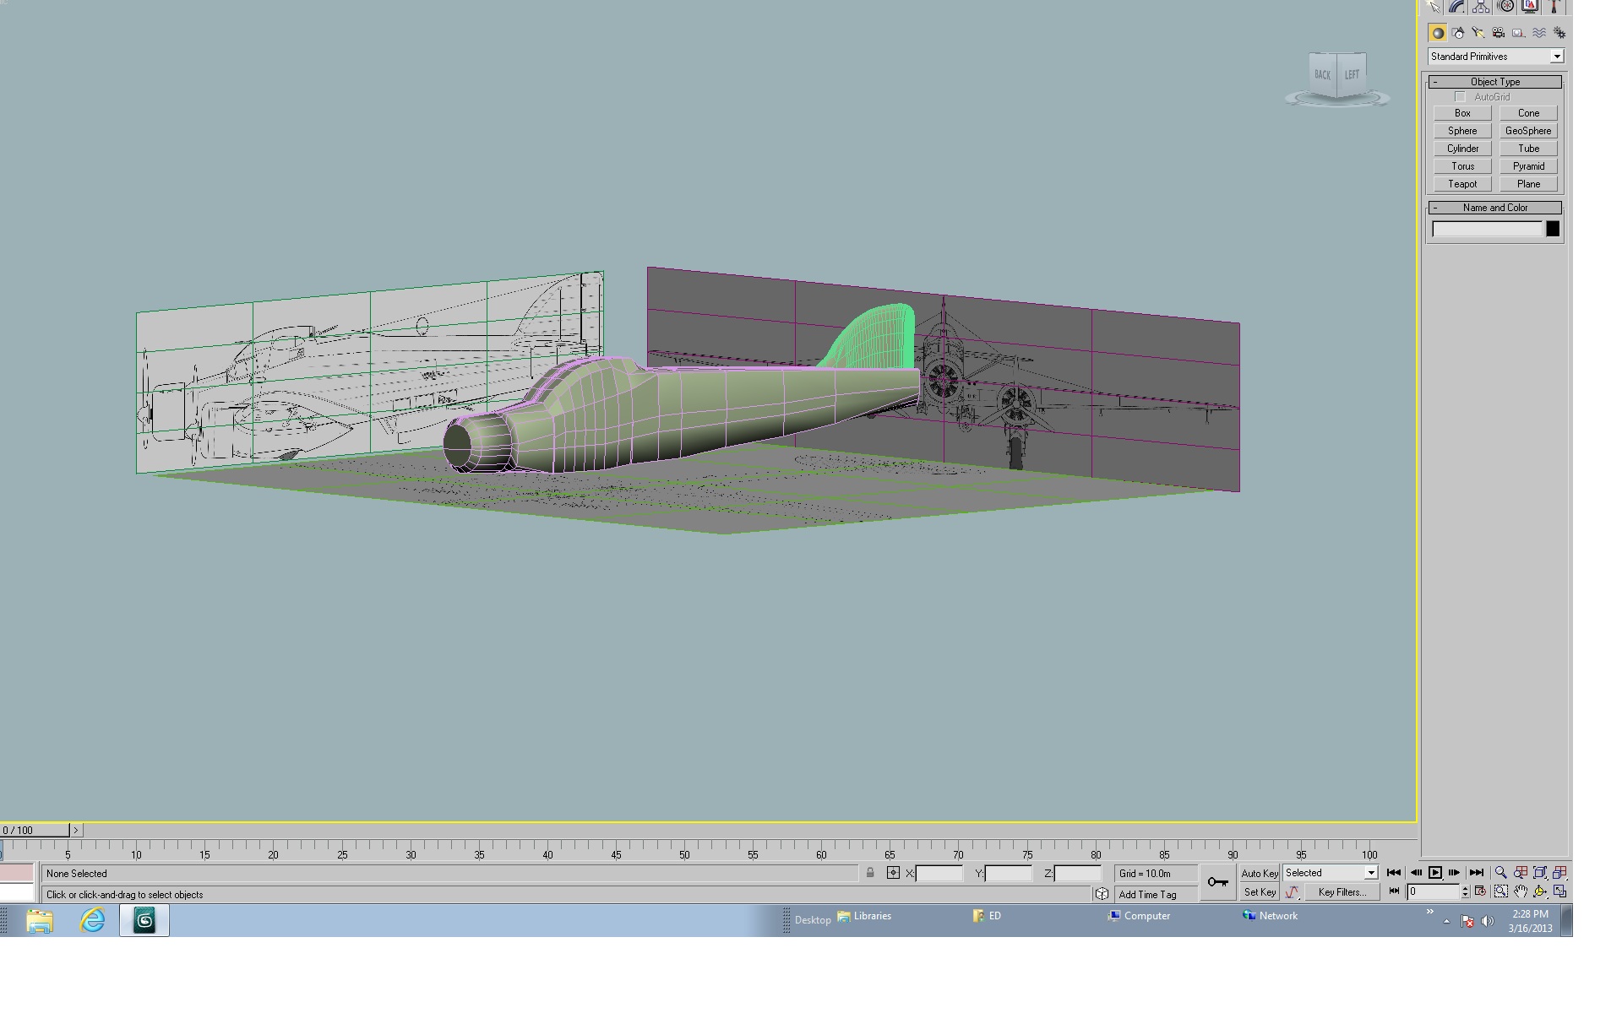Expand the Selected key filter dropdown
This screenshot has height=1013, width=1622.
pyautogui.click(x=1331, y=873)
